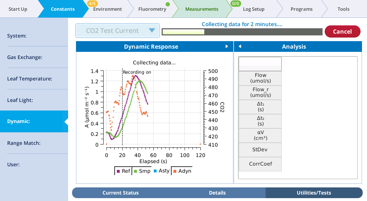Select Gas Exchange in the sidebar
The image size is (367, 201).
(x=34, y=57)
